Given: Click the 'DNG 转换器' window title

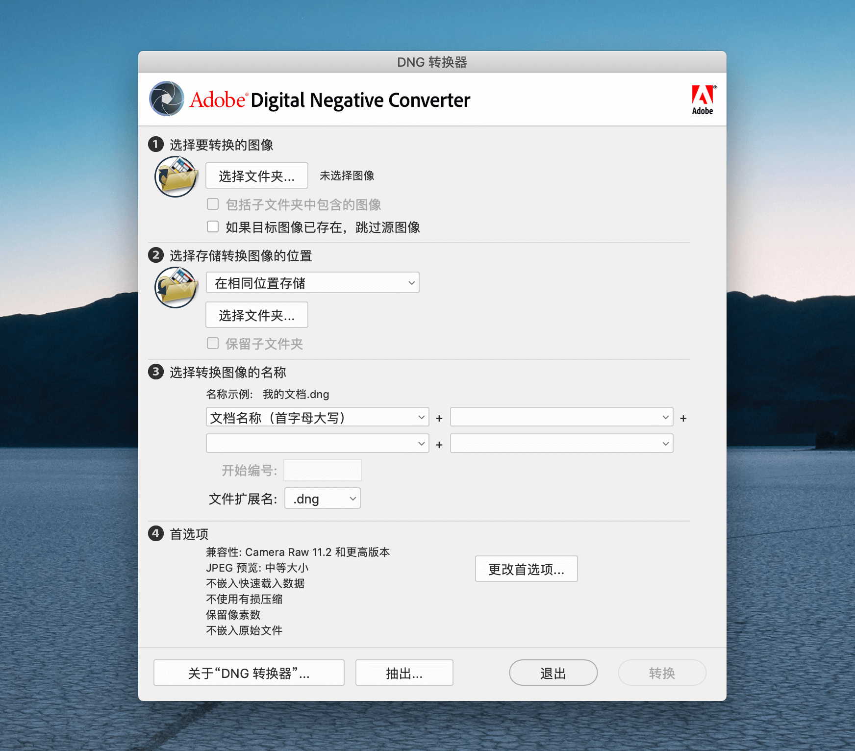Looking at the screenshot, I should pos(432,62).
